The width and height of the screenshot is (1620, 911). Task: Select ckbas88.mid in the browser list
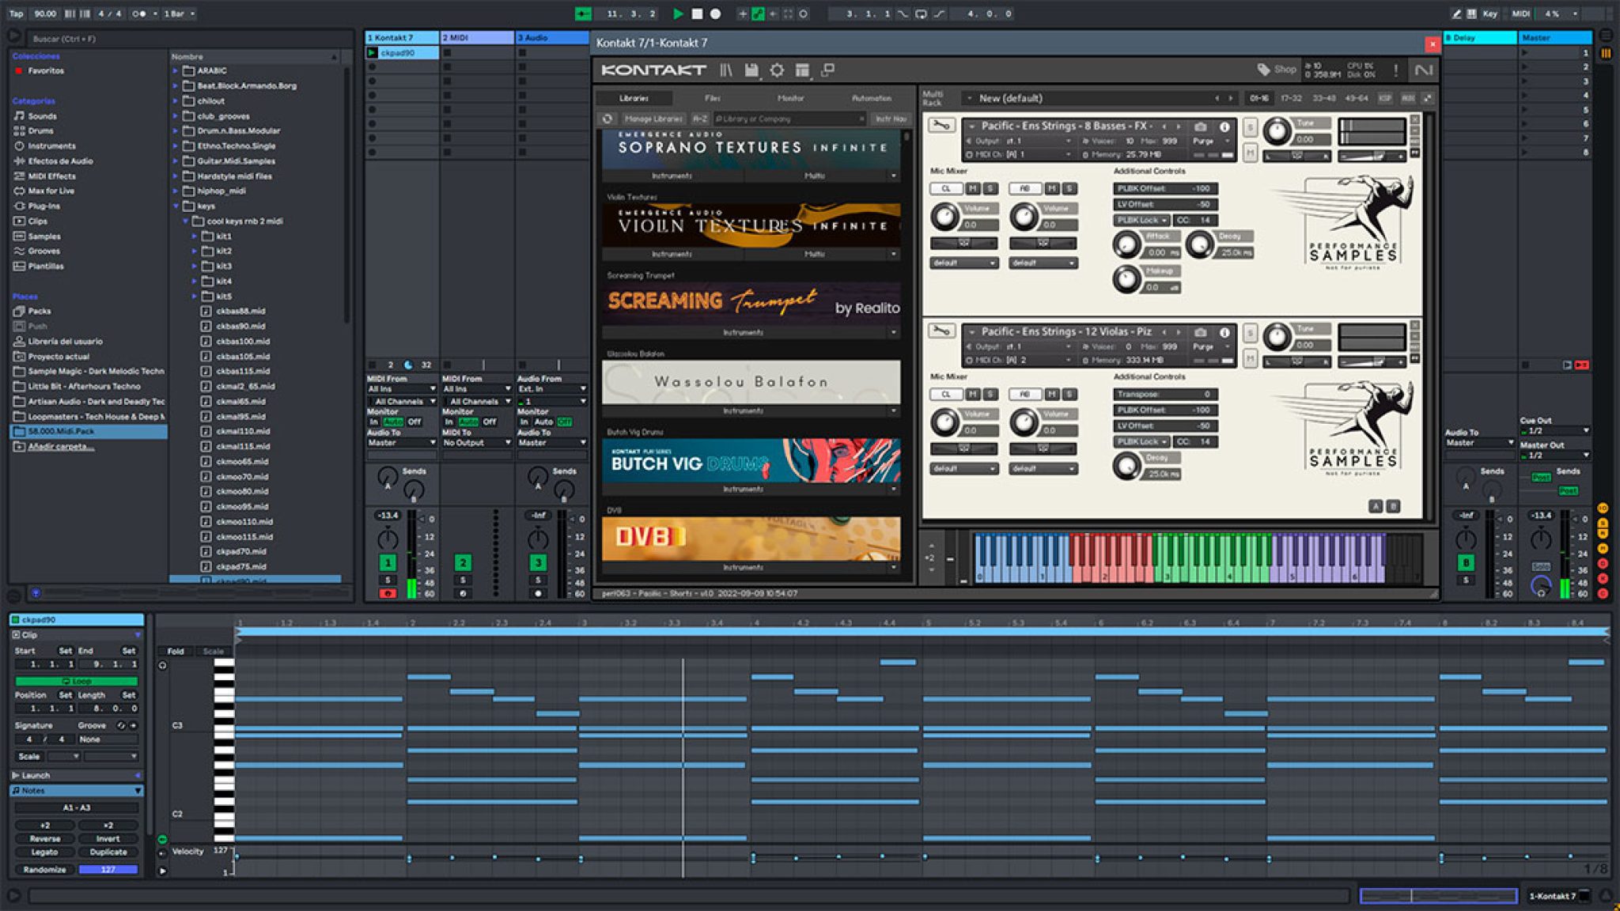(x=240, y=311)
